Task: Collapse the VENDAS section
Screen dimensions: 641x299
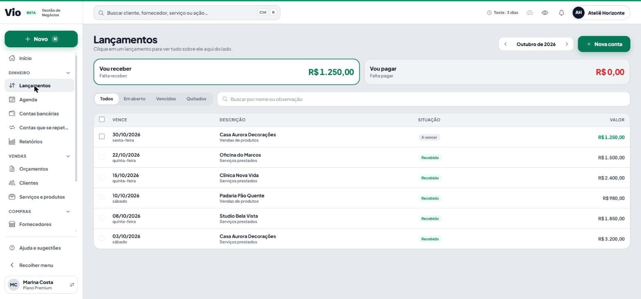Action: pyautogui.click(x=68, y=156)
